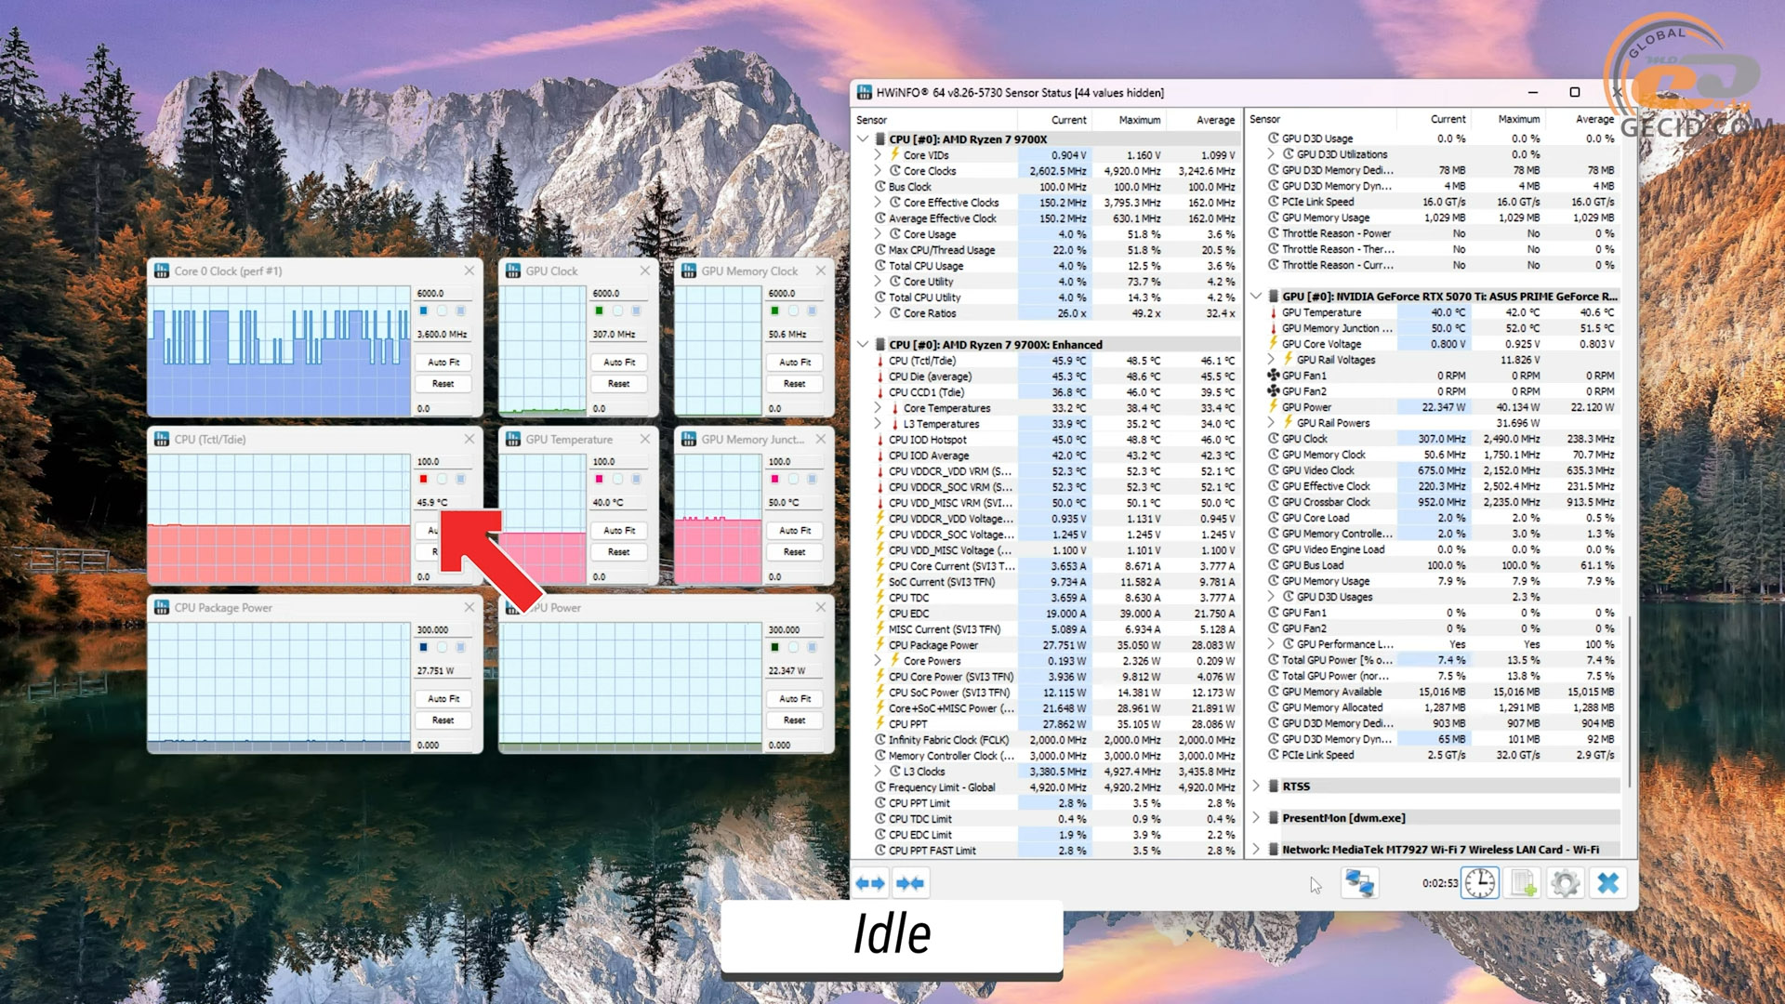Collapse the GPU [#0]: NVIDIA GeForce RTX 5070 Ti section
Viewport: 1785px width, 1004px height.
click(x=1256, y=297)
